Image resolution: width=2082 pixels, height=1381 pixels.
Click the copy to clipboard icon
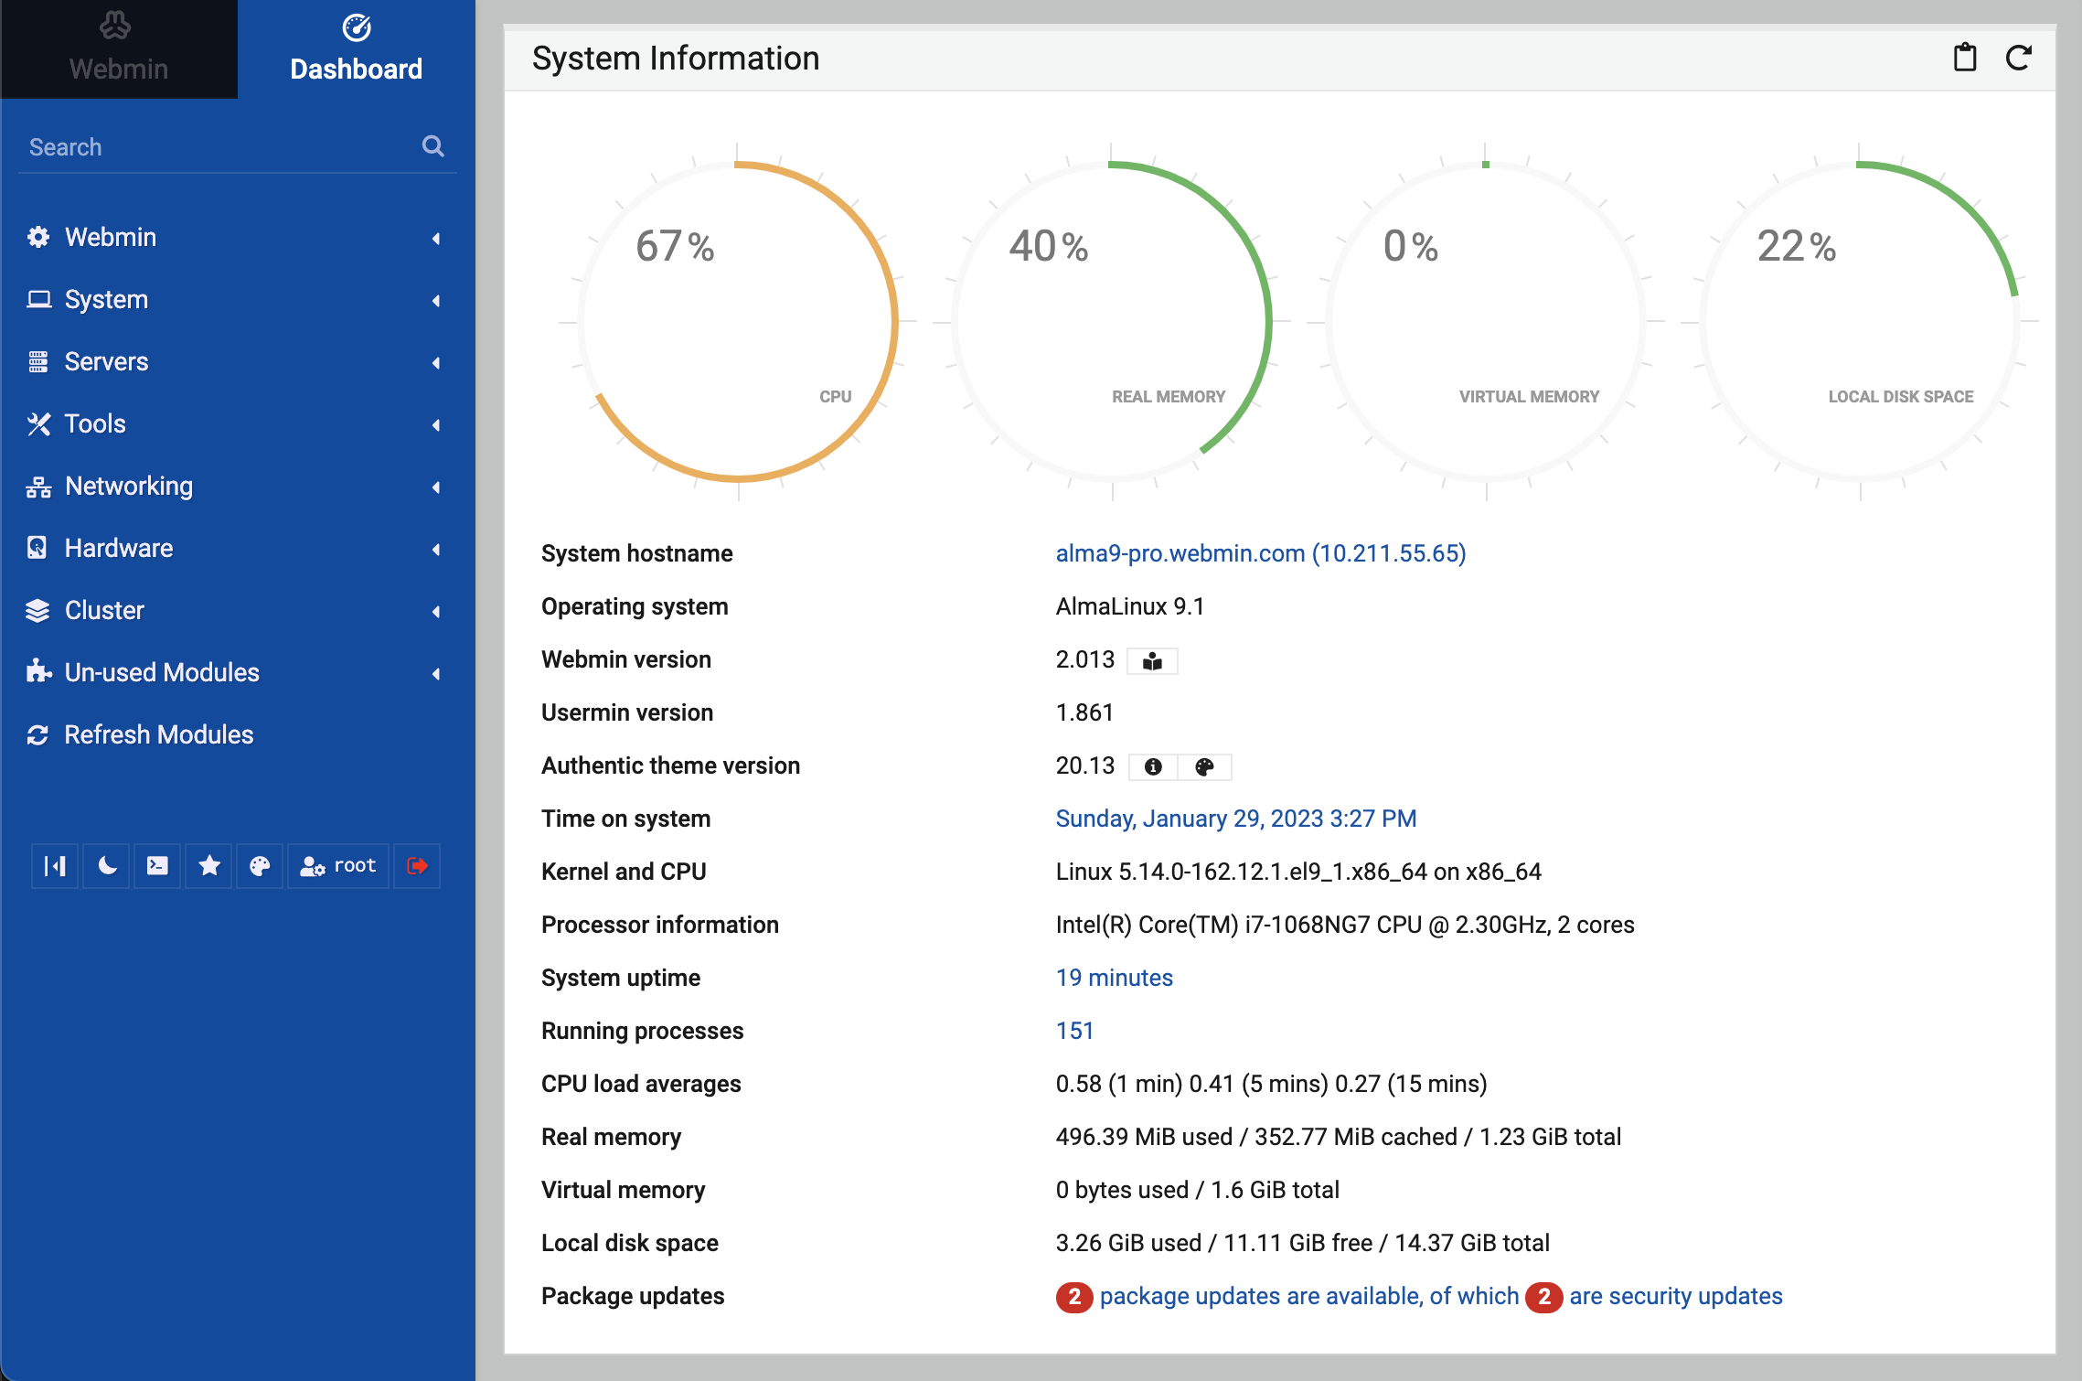(1964, 59)
